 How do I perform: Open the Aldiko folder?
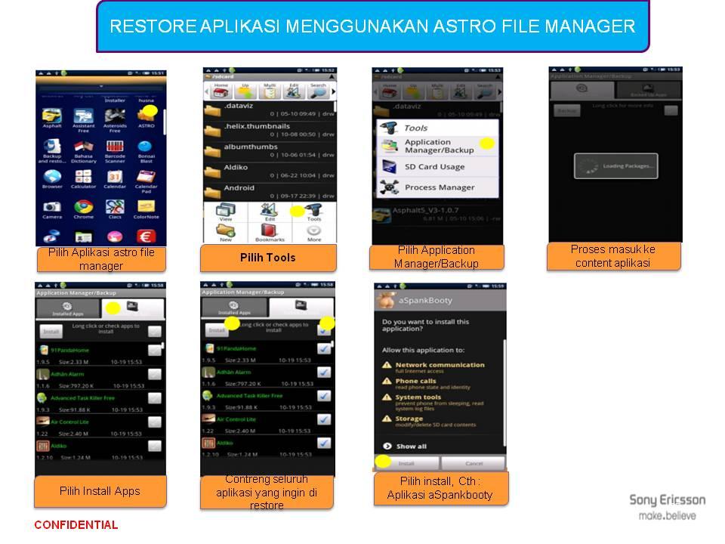click(270, 171)
